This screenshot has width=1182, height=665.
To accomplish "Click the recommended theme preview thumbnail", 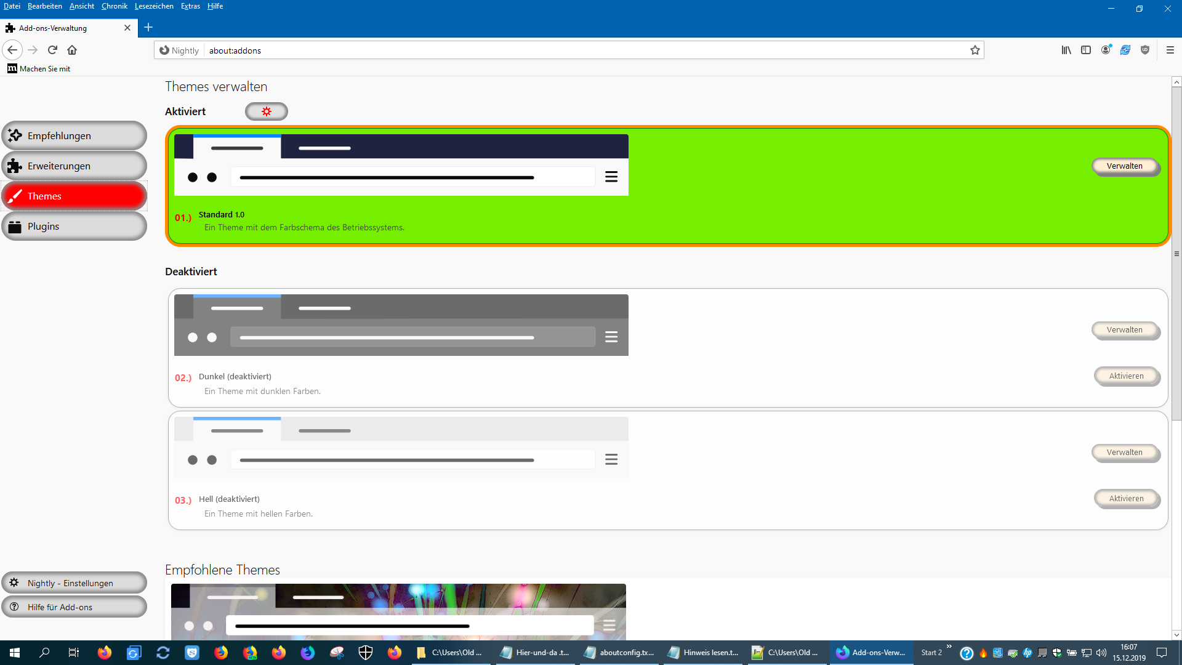I will (x=398, y=611).
